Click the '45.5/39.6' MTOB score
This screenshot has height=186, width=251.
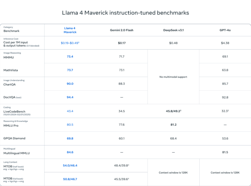122,179
